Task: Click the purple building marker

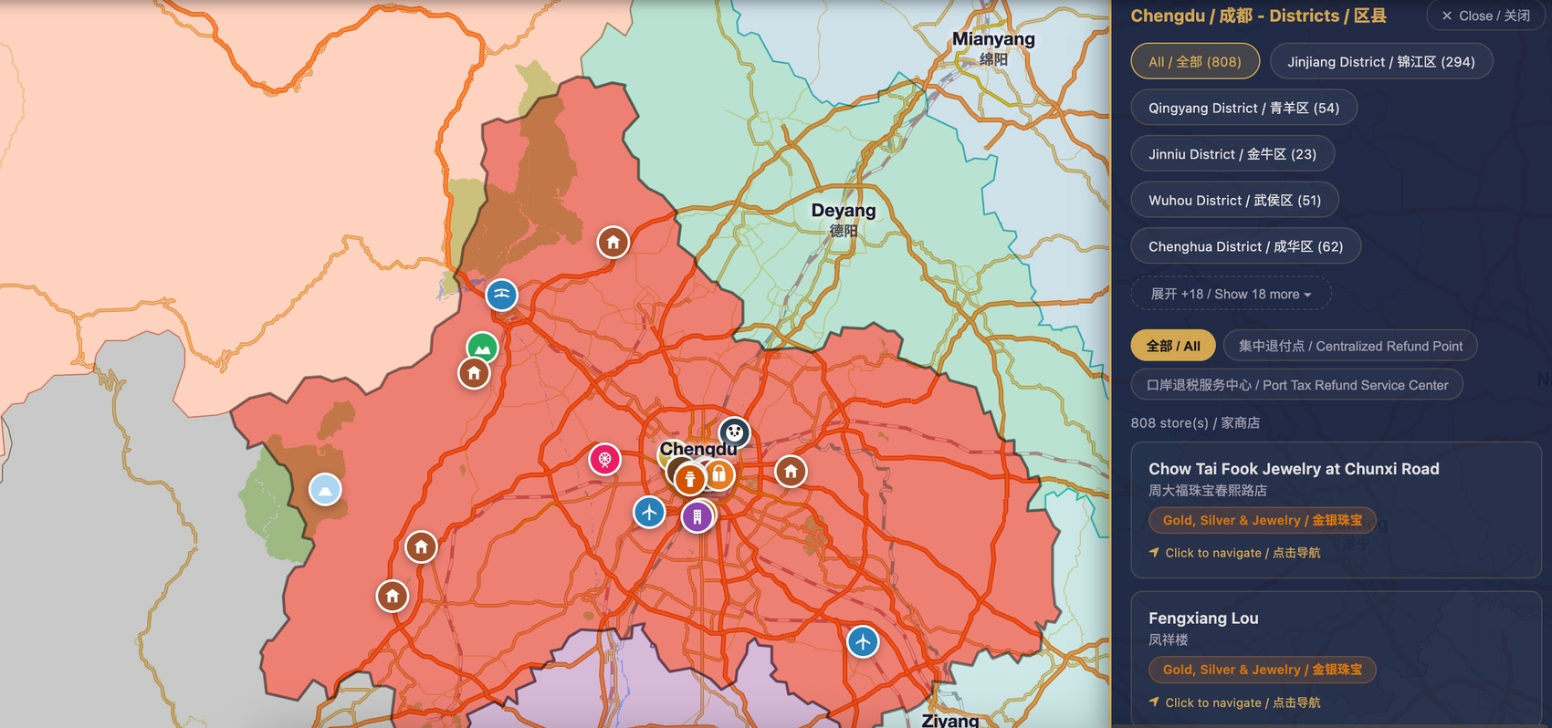Action: [697, 517]
